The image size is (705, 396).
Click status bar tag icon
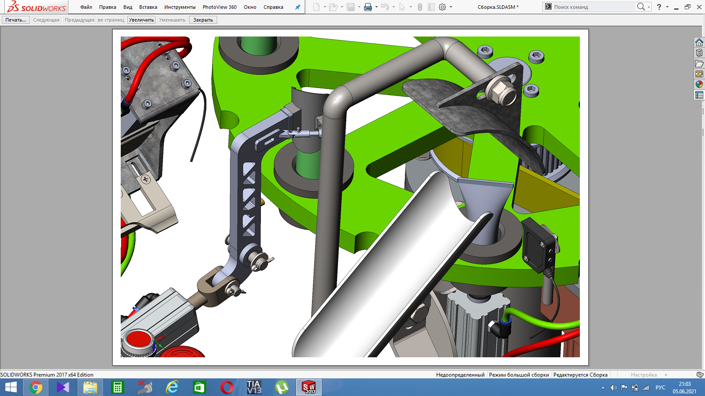pyautogui.click(x=700, y=374)
